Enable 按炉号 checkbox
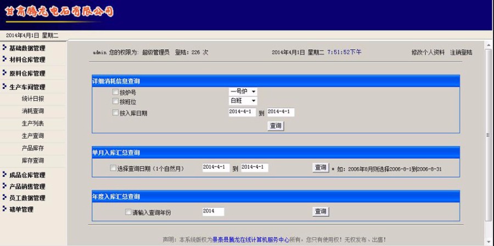The height and width of the screenshot is (246, 494). point(115,92)
